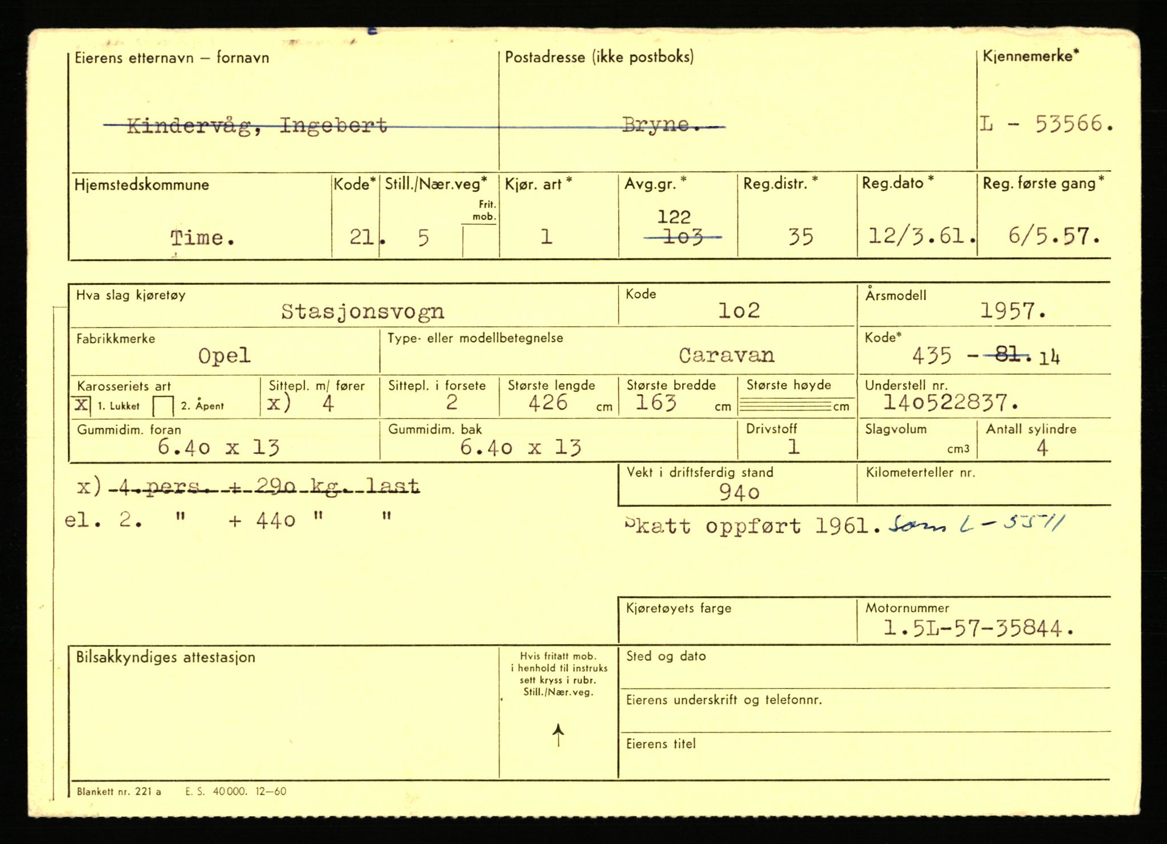The image size is (1167, 844).
Task: Click the upward arrow below 'Still./Nær.veg.'
Action: point(558,735)
